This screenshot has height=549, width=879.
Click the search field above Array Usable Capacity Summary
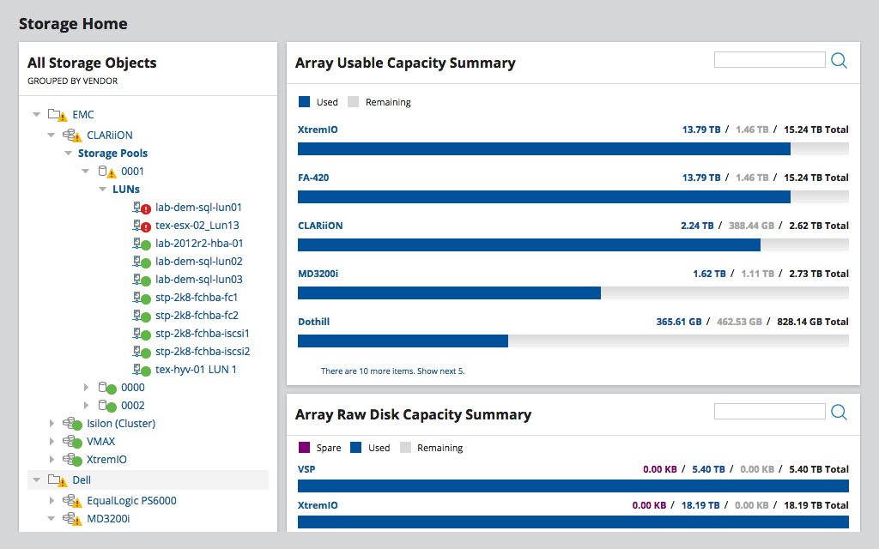tap(769, 59)
